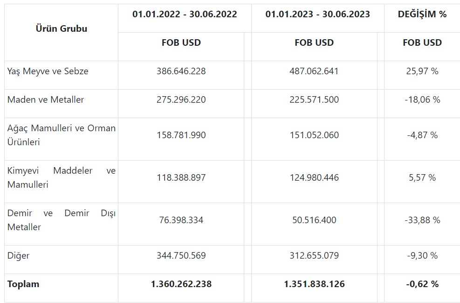Click the -18,06 % change cell

pos(422,99)
